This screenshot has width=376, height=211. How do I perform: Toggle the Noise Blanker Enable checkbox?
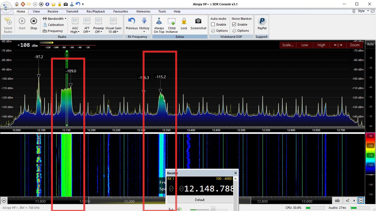tap(234, 24)
